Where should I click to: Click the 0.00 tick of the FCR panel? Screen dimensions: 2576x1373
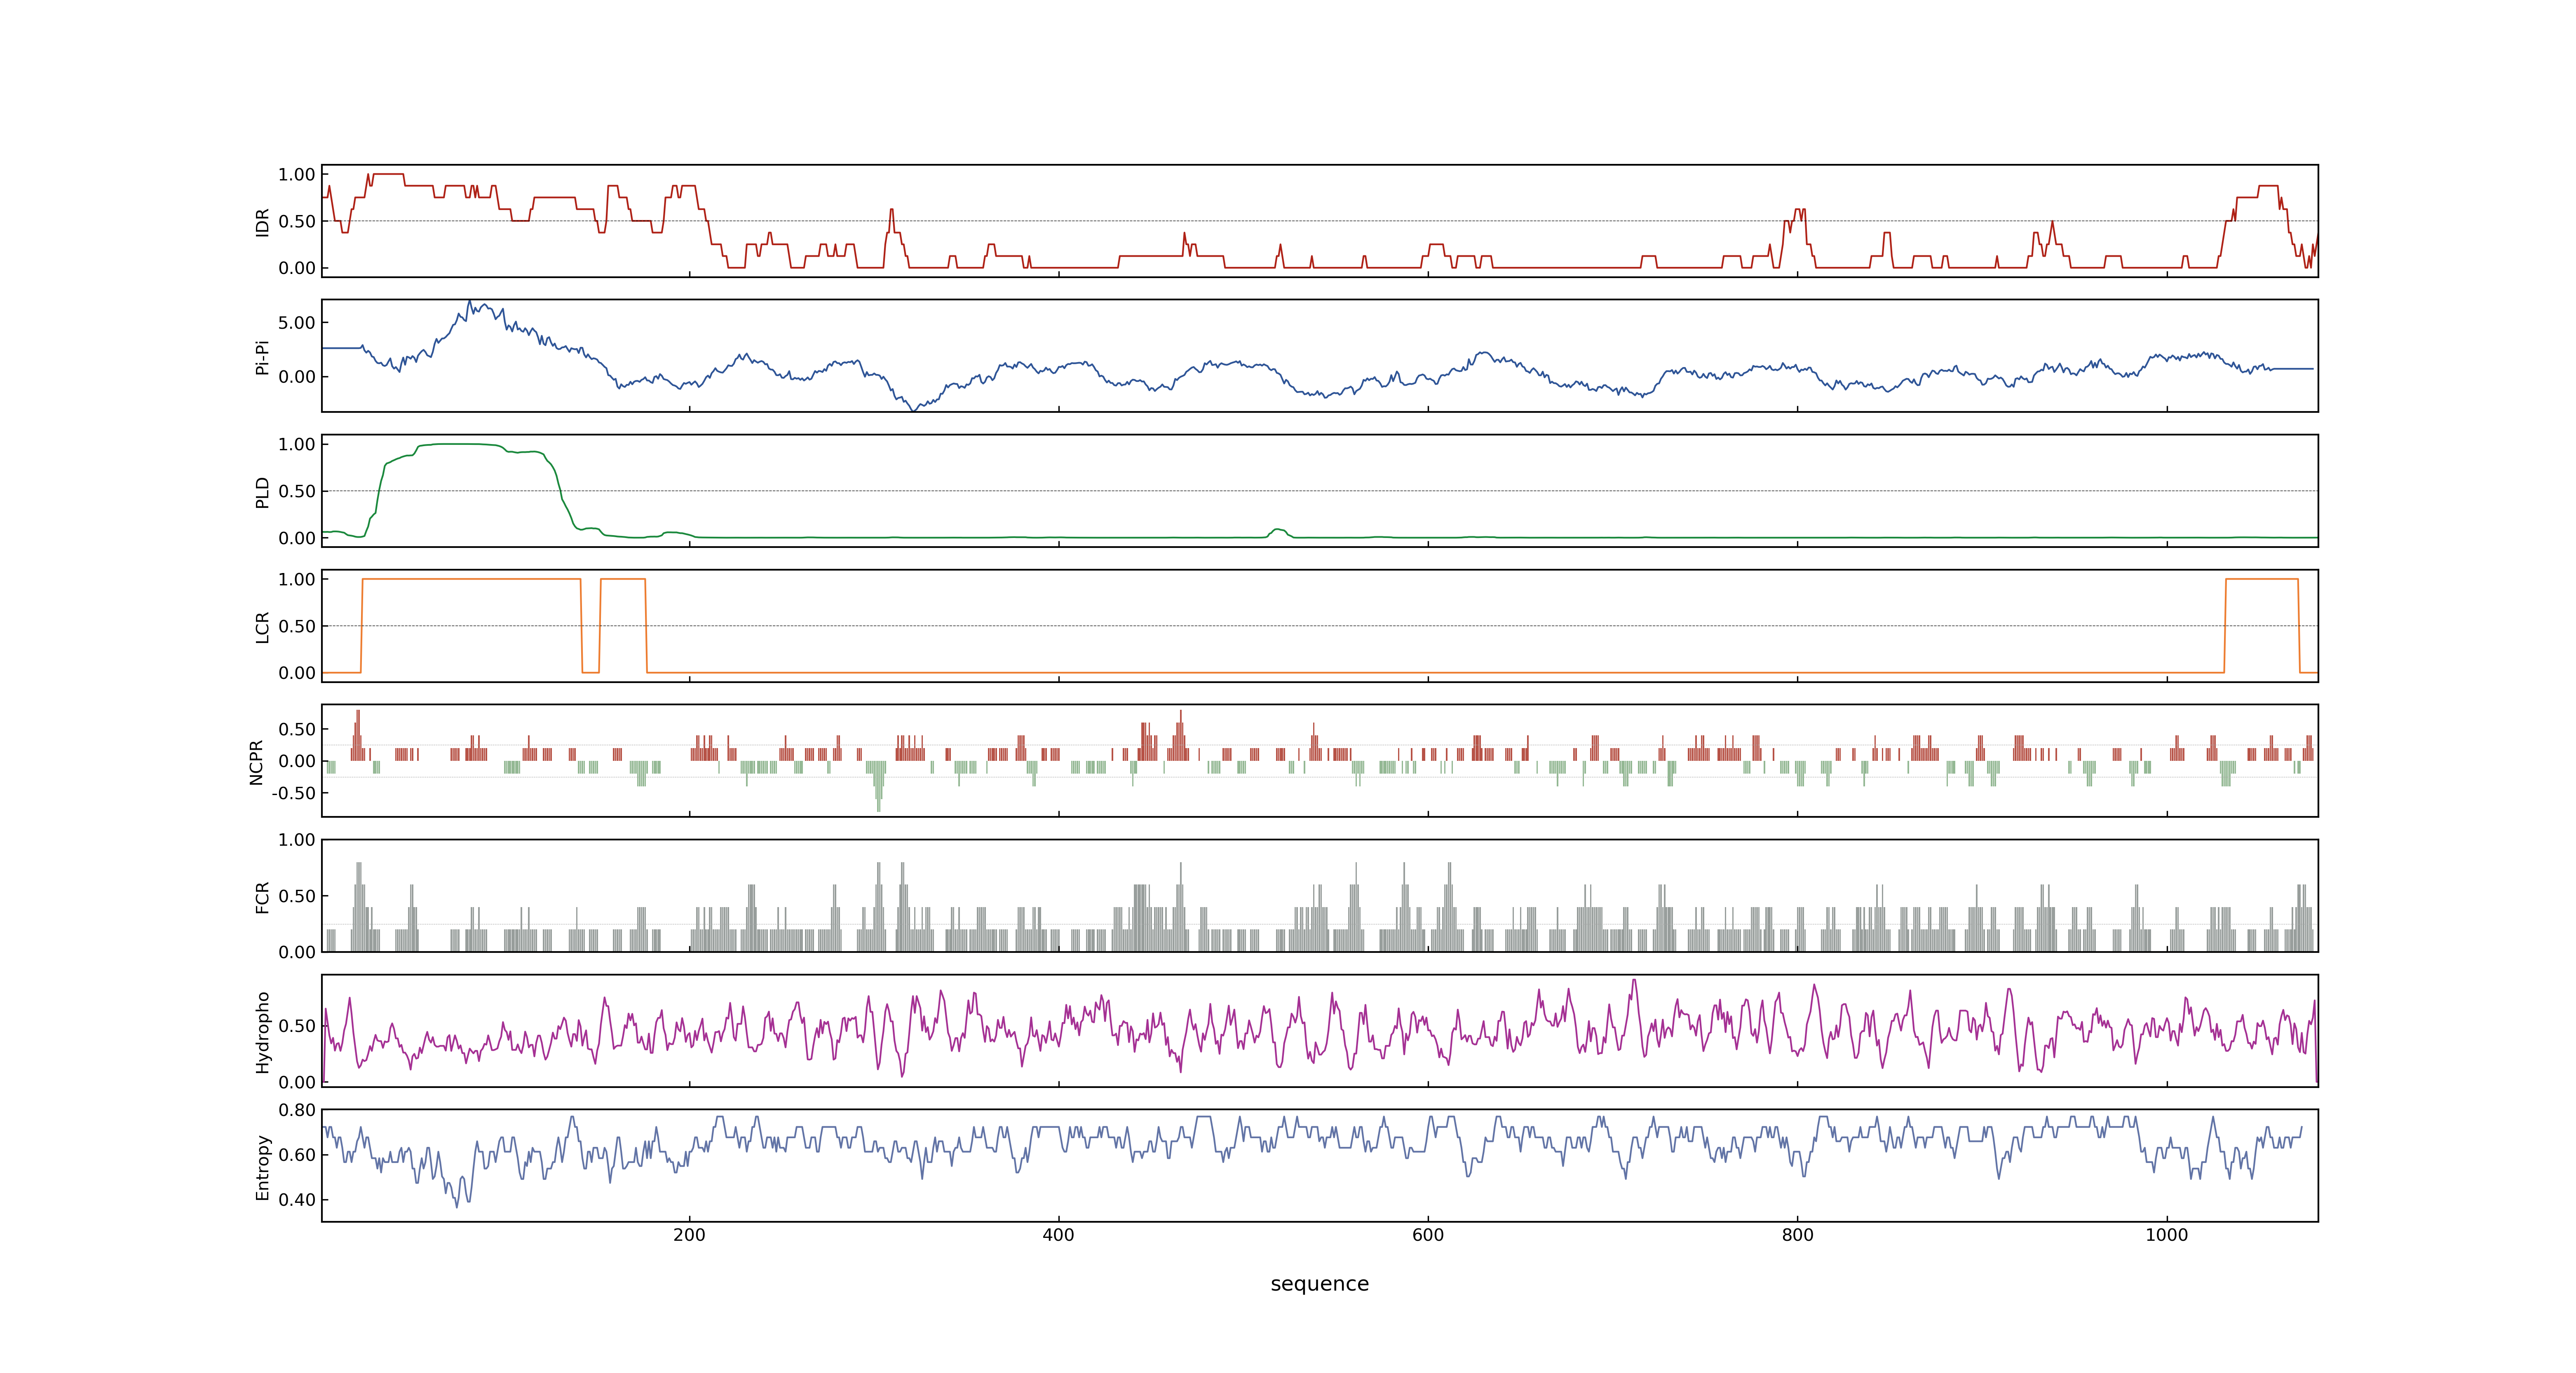pos(297,952)
